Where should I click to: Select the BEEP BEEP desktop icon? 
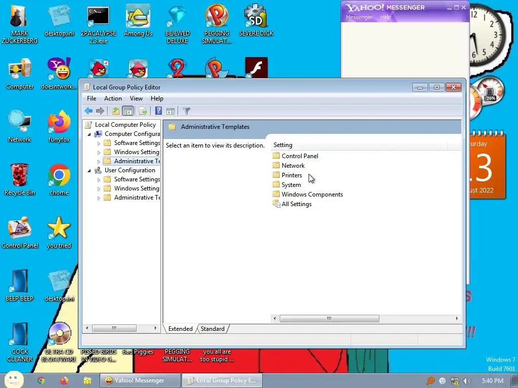click(20, 286)
